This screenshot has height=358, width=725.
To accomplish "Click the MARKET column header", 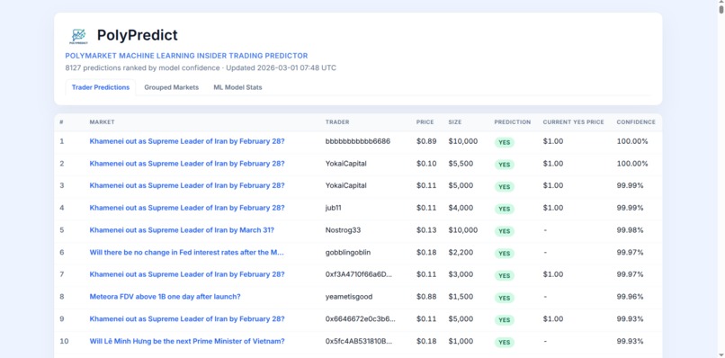I will coord(103,122).
